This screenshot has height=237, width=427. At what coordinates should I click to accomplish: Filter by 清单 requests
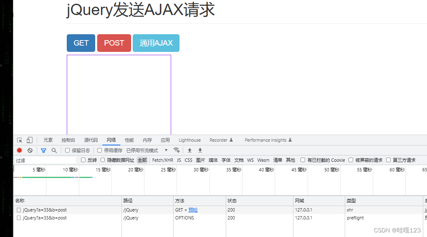278,160
